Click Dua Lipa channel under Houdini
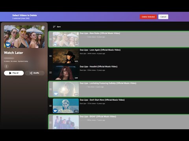 83,70
